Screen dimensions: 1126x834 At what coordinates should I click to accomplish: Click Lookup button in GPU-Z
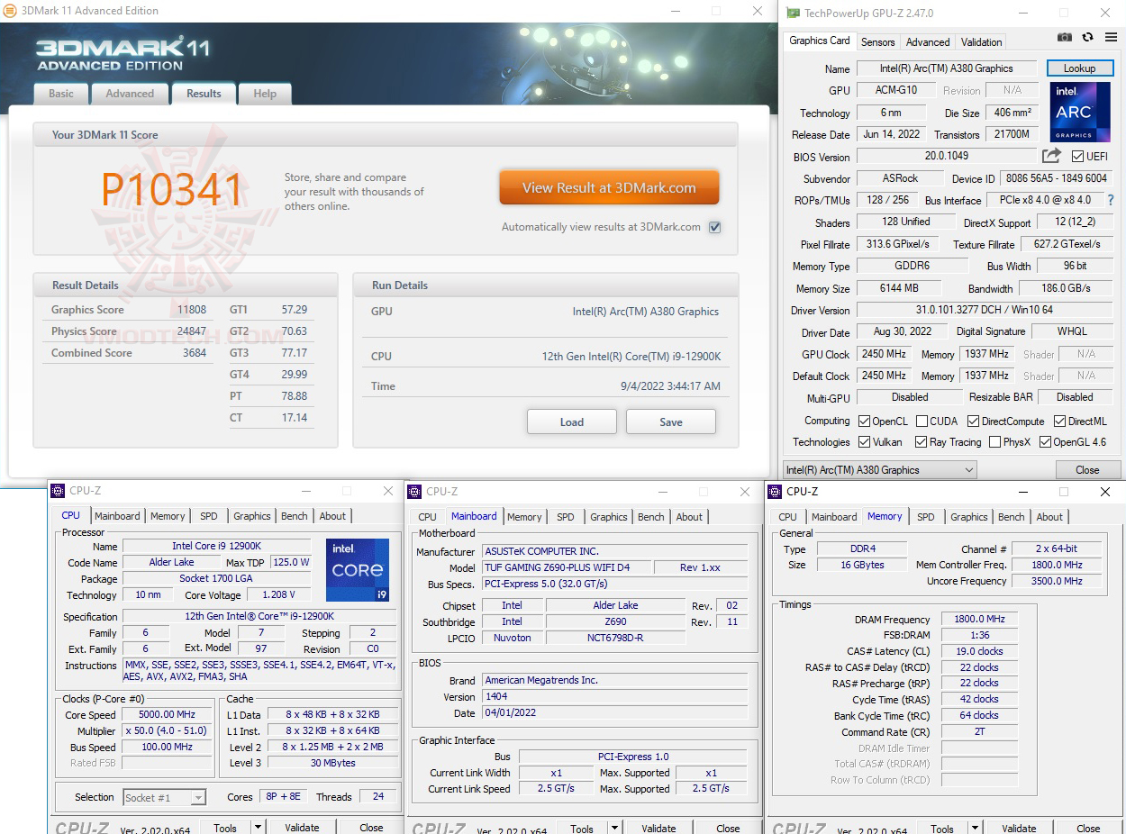1079,68
